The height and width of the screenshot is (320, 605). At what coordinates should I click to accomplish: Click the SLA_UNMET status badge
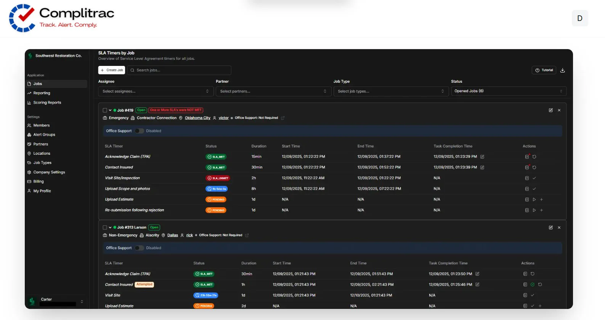click(218, 178)
